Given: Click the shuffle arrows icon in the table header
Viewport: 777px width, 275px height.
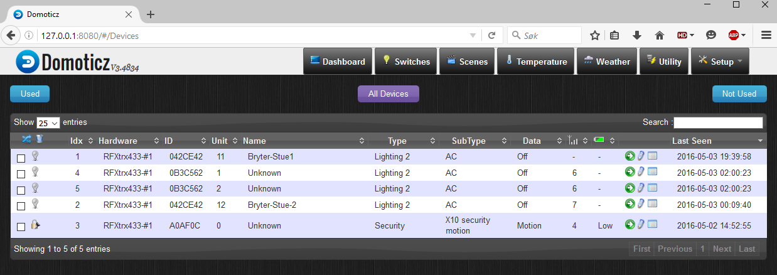Looking at the screenshot, I should (27, 139).
